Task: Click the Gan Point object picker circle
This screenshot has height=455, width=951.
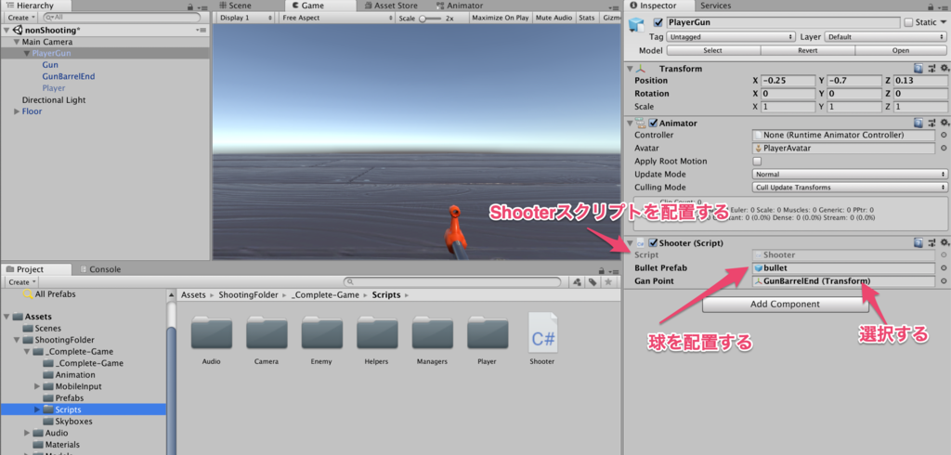Action: [x=944, y=280]
